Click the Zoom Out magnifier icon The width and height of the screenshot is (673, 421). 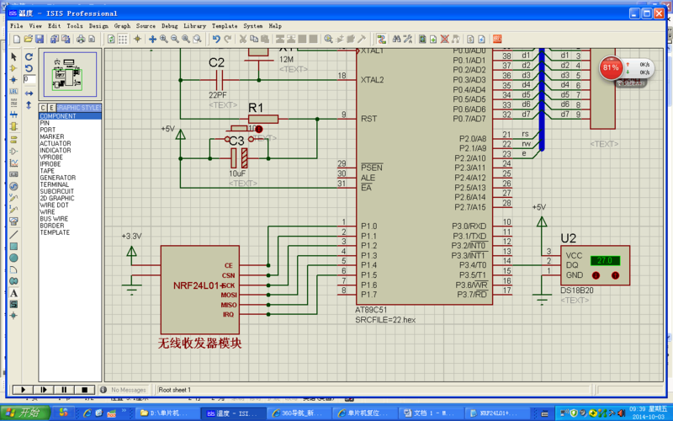(x=175, y=39)
